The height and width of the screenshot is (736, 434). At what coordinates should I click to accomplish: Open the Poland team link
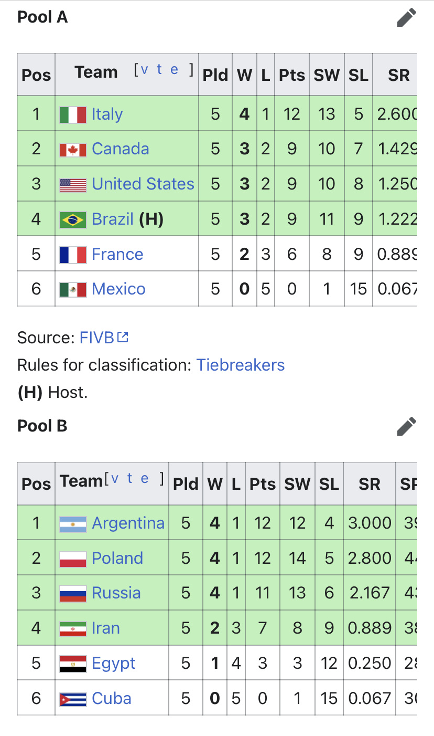[117, 558]
